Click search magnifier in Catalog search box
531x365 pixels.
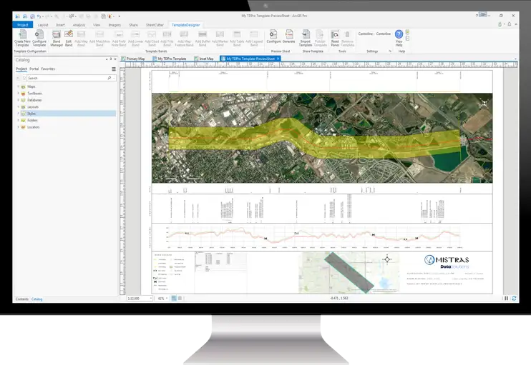coord(109,78)
